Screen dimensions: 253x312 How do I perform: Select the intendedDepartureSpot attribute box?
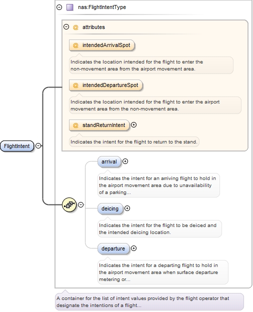(x=106, y=85)
